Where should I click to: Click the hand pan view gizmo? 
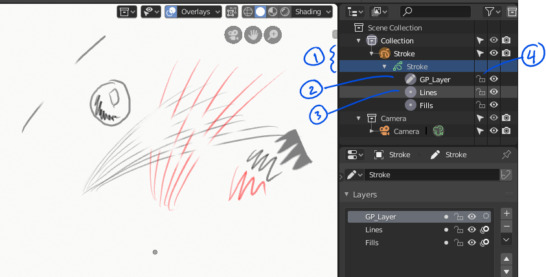[253, 35]
